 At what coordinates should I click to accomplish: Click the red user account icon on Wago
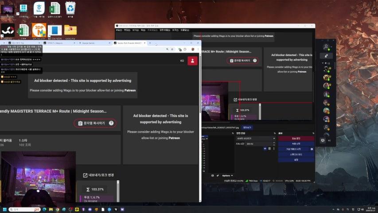pyautogui.click(x=192, y=61)
